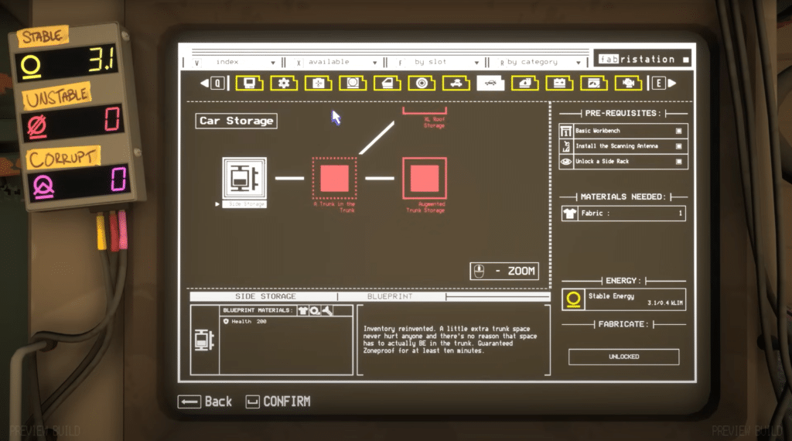Toggle the Basic Workbench prerequisite checkbox

(x=679, y=131)
